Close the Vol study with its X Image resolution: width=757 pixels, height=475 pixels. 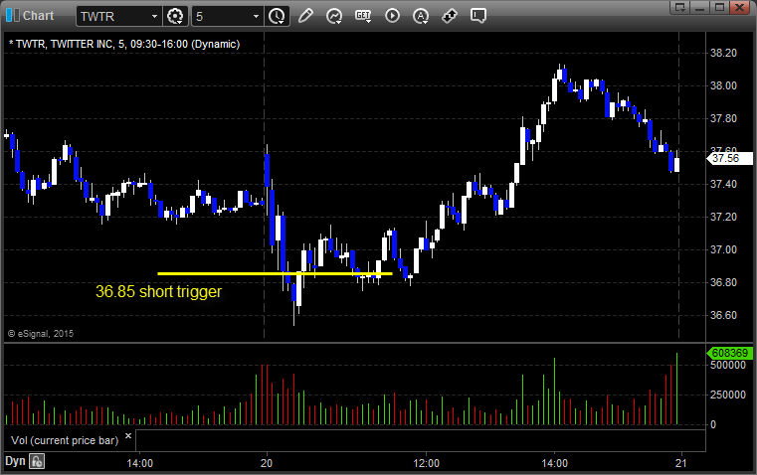(128, 436)
